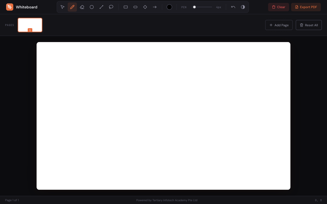Image resolution: width=327 pixels, height=204 pixels.
Task: Select the Pen drawing tool
Action: 72,7
